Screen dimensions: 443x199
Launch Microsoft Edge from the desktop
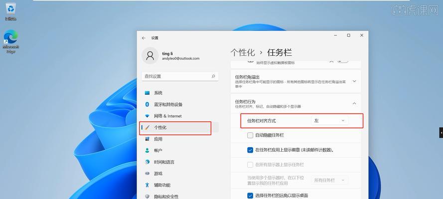11,42
